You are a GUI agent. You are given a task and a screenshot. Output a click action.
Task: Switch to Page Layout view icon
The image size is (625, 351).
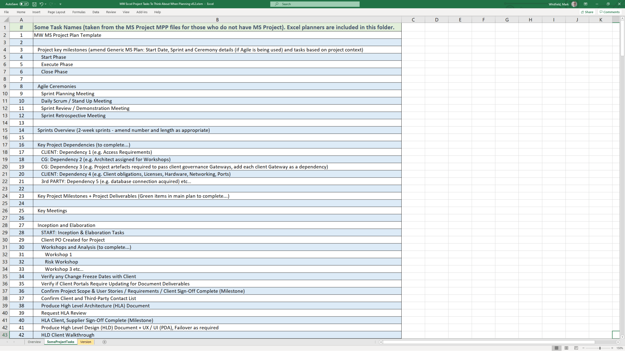point(566,348)
